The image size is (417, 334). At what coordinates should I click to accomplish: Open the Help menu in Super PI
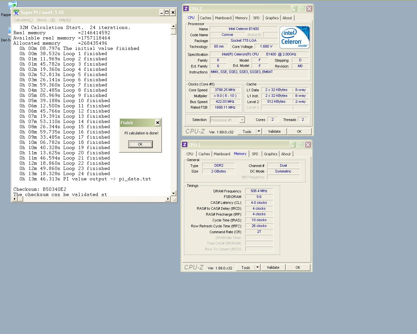(x=65, y=20)
